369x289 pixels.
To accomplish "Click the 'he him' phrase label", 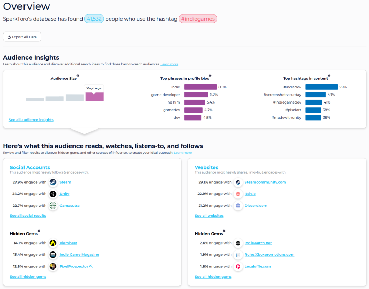I will pos(174,102).
